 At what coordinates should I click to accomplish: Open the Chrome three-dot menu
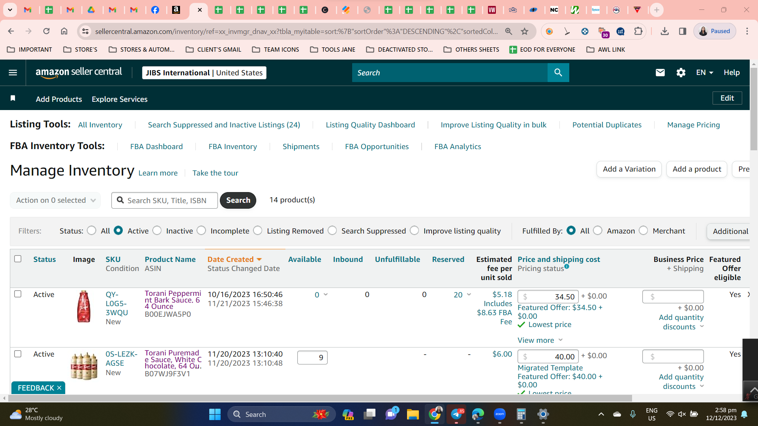[747, 31]
